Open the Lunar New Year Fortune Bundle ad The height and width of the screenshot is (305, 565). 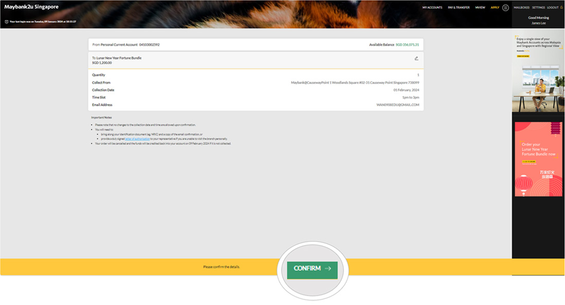(538, 154)
